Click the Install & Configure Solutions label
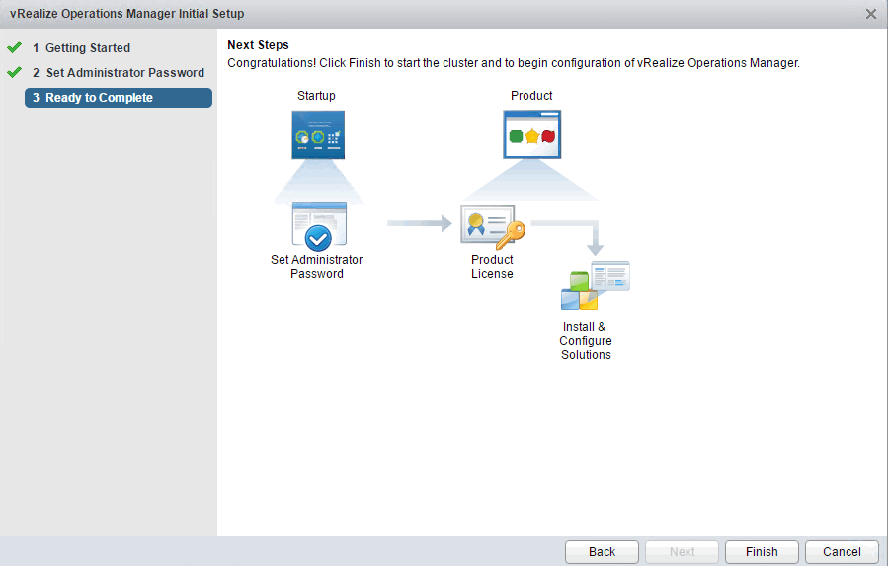The height and width of the screenshot is (566, 888). [586, 341]
